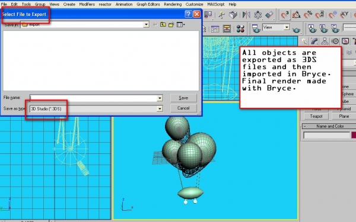Open the Edit menu
The width and height of the screenshot is (356, 222).
(x=14, y=4)
